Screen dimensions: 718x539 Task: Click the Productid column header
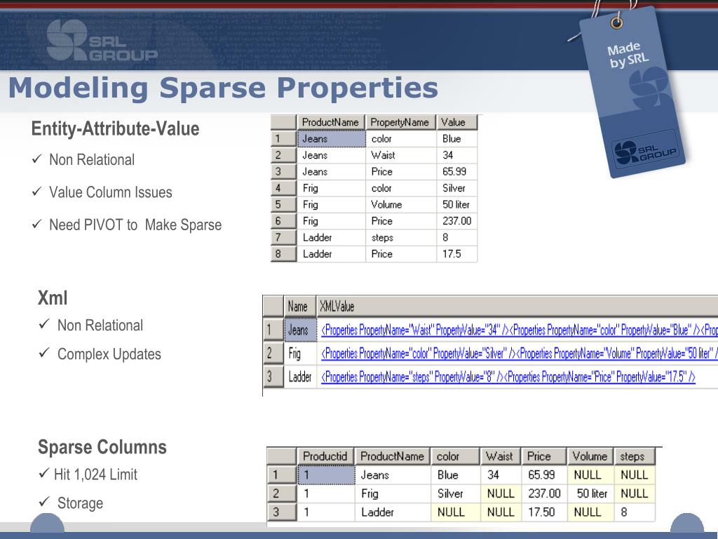[x=325, y=456]
